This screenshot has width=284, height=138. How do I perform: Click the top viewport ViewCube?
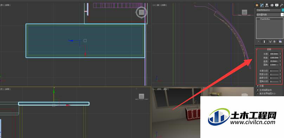coord(141,13)
